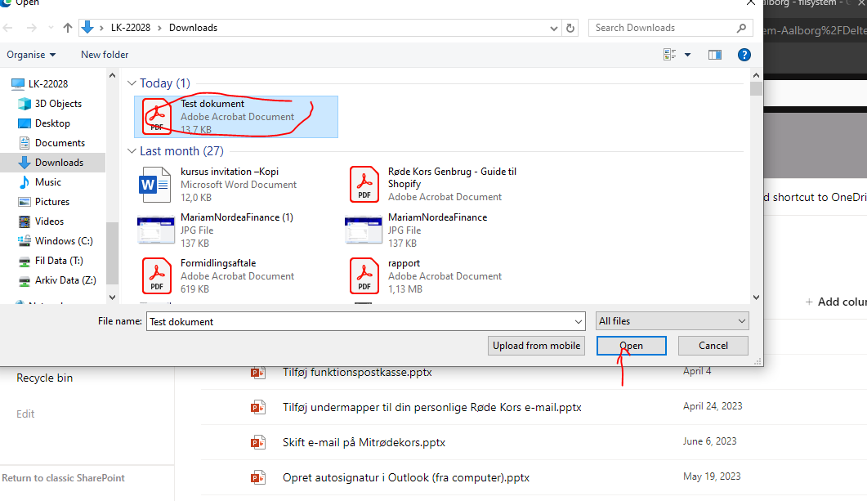
Task: Open Recycle bin in SharePoint sidebar
Action: (x=44, y=378)
